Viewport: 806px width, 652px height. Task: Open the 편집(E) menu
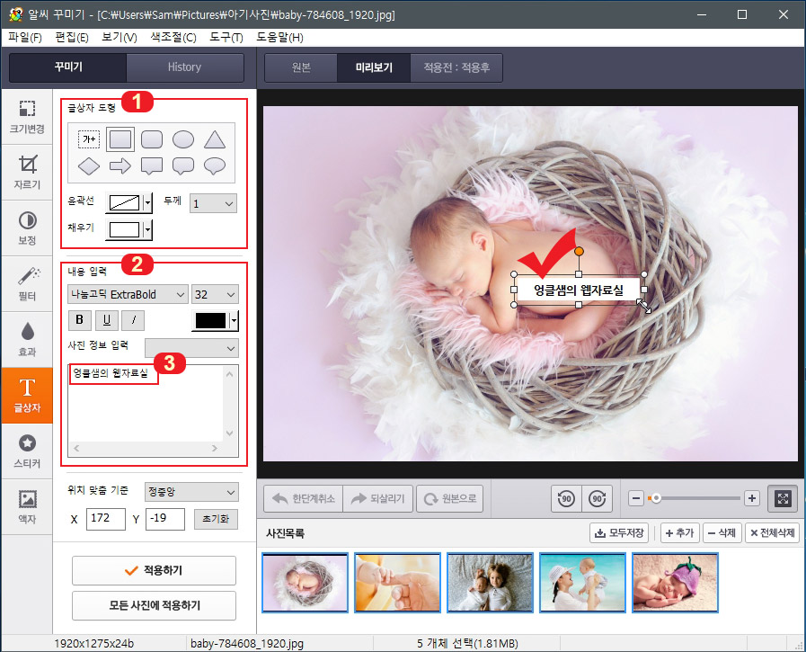[72, 37]
